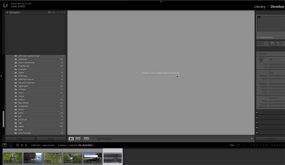Open DJI_0039.MOV filename dropdown
This screenshot has width=285, height=165.
(86, 145)
